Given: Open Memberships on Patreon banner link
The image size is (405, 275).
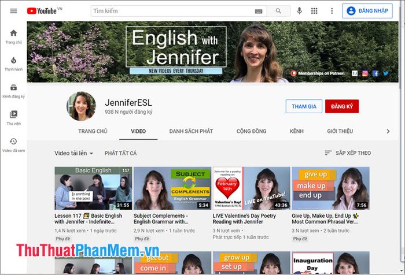Looking at the screenshot, I should [x=318, y=73].
